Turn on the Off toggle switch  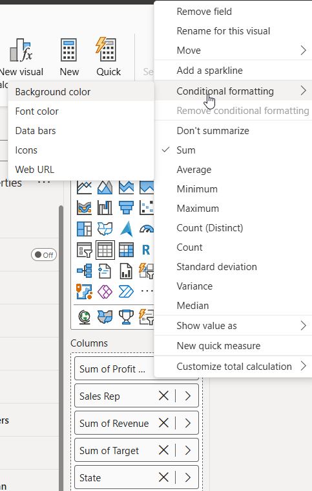click(44, 255)
